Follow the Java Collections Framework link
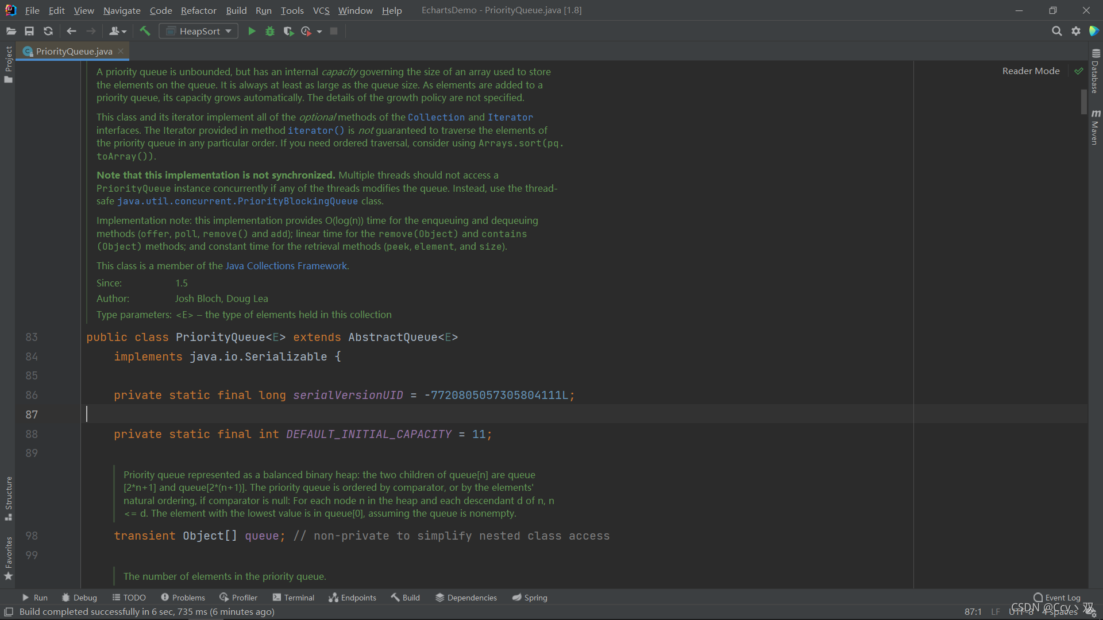This screenshot has height=620, width=1103. click(x=286, y=266)
